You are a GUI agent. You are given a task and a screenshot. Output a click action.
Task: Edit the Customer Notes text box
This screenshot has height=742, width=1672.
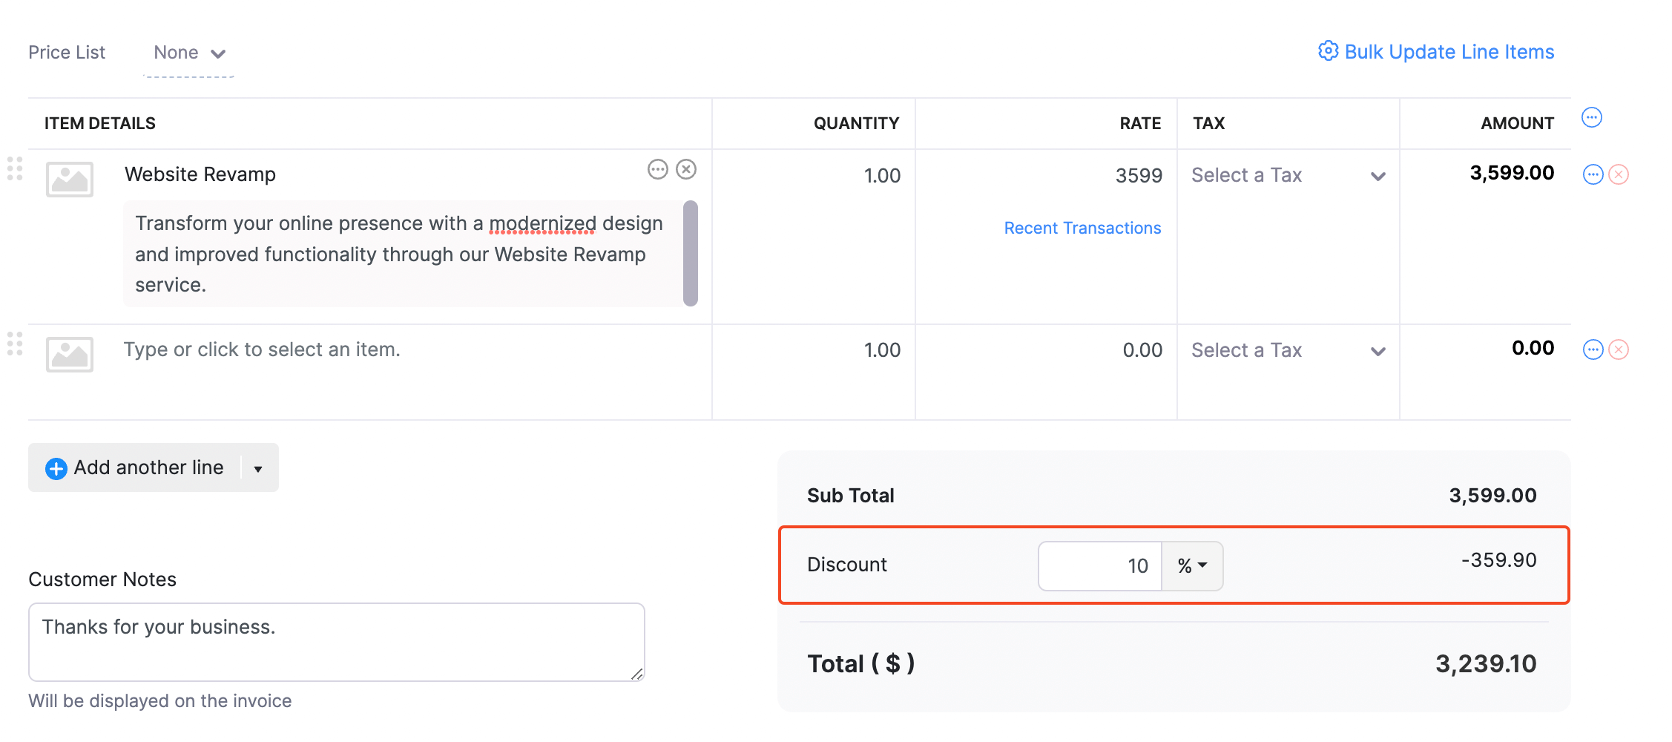336,642
